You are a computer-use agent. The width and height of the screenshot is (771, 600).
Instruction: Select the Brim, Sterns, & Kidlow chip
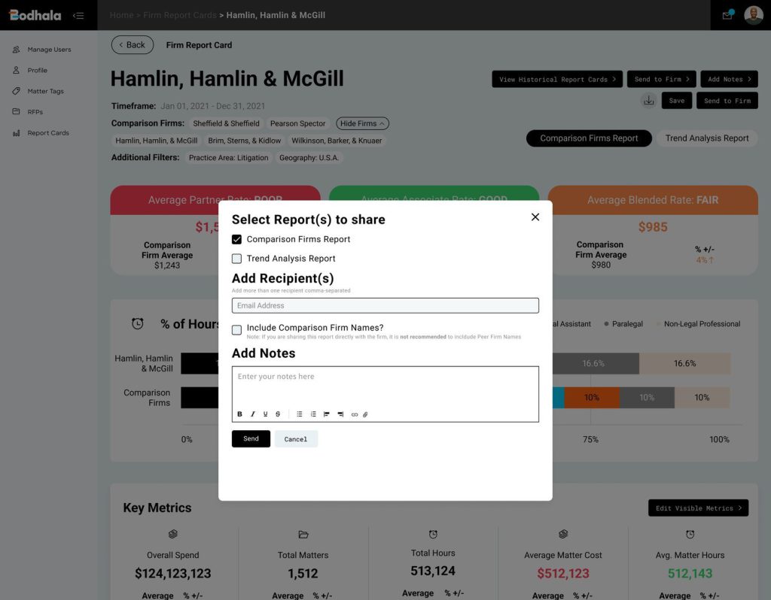coord(245,141)
